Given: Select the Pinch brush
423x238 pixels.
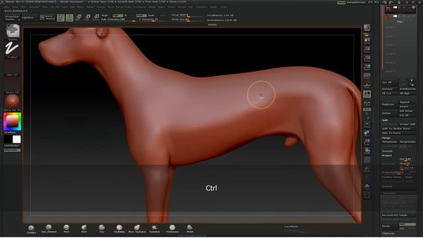Looking at the screenshot, I should [x=66, y=229].
